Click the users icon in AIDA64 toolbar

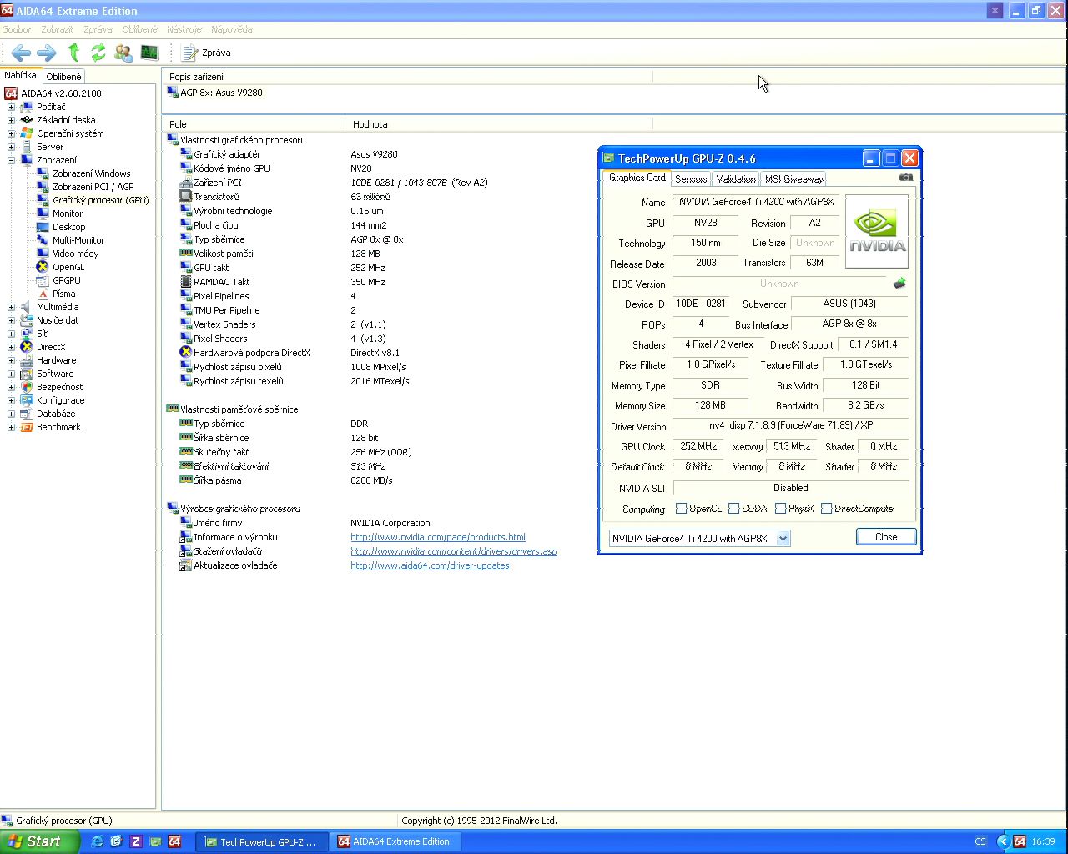(123, 53)
